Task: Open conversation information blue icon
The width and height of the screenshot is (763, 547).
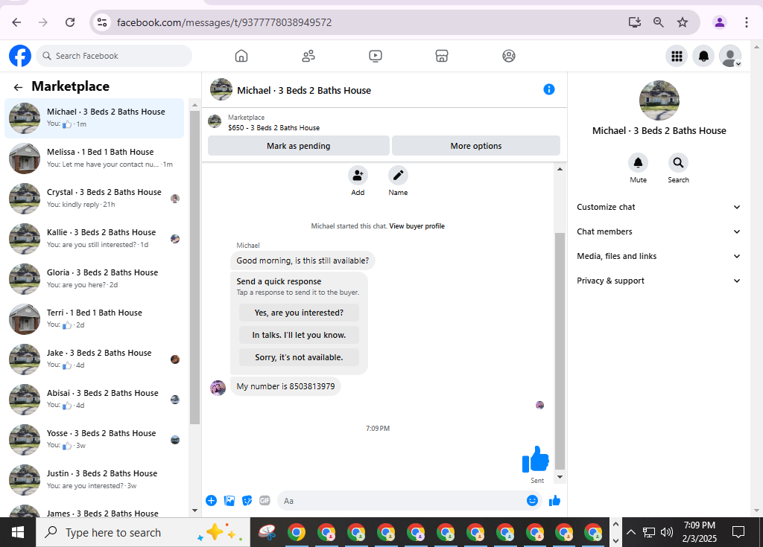Action: pos(549,89)
